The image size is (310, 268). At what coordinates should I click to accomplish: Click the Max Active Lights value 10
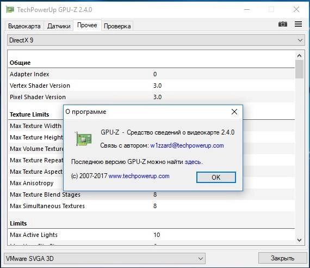[x=157, y=235]
